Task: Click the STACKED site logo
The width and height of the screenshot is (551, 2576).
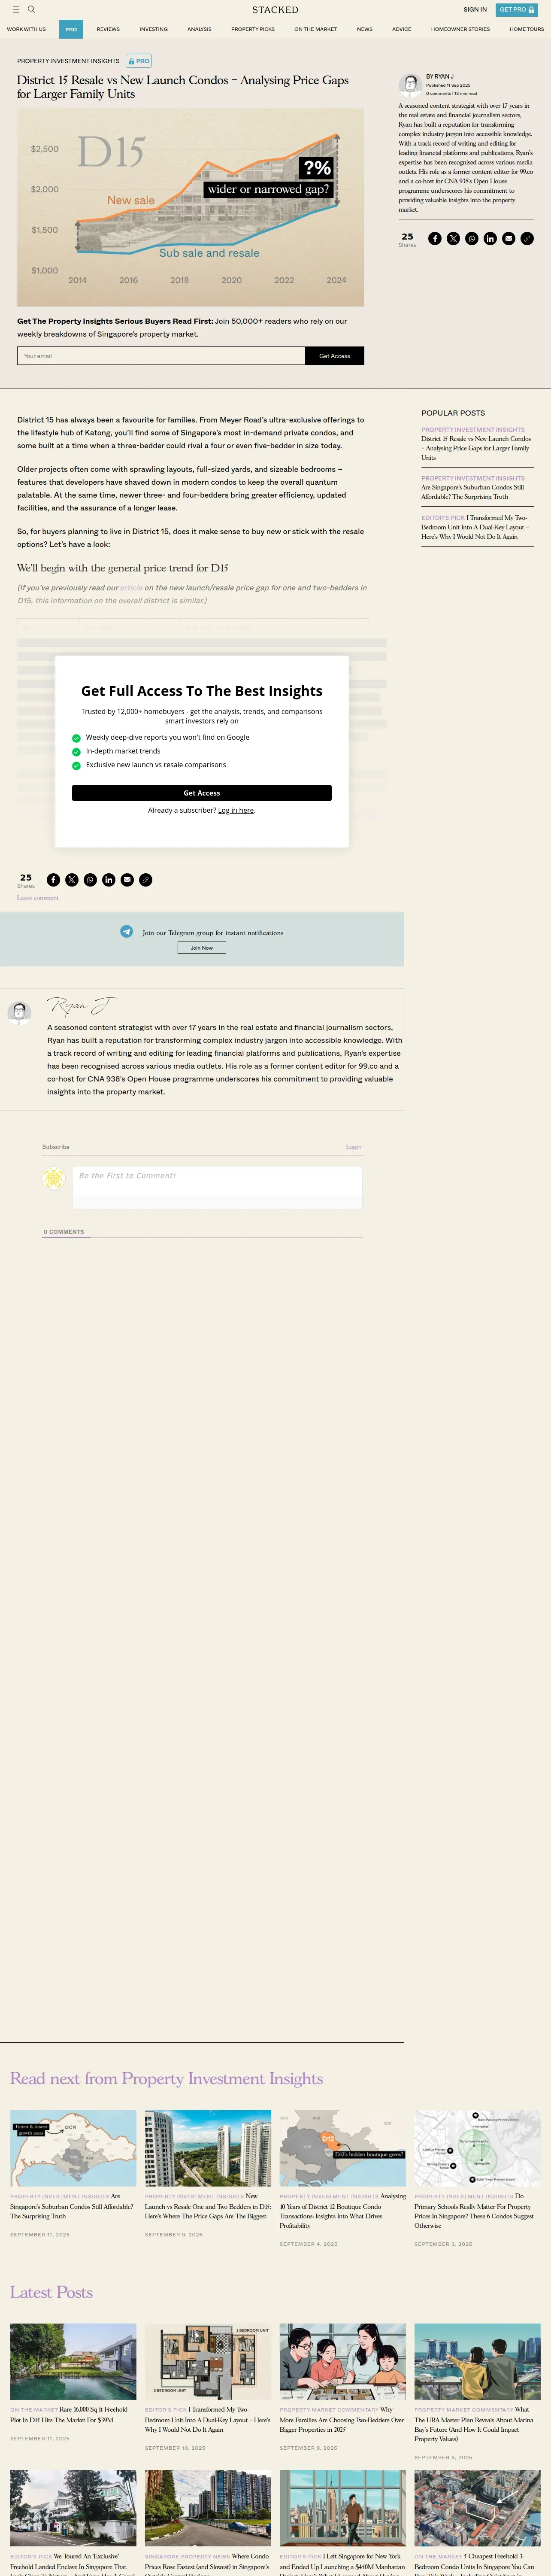Action: tap(275, 9)
